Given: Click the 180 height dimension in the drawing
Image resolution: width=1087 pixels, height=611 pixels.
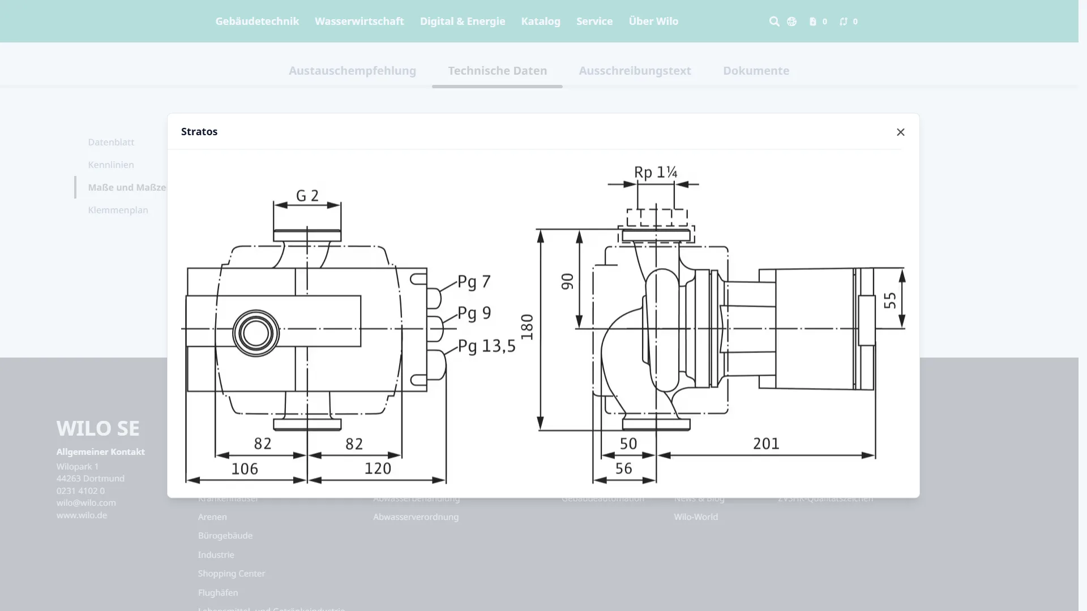Looking at the screenshot, I should [x=527, y=327].
